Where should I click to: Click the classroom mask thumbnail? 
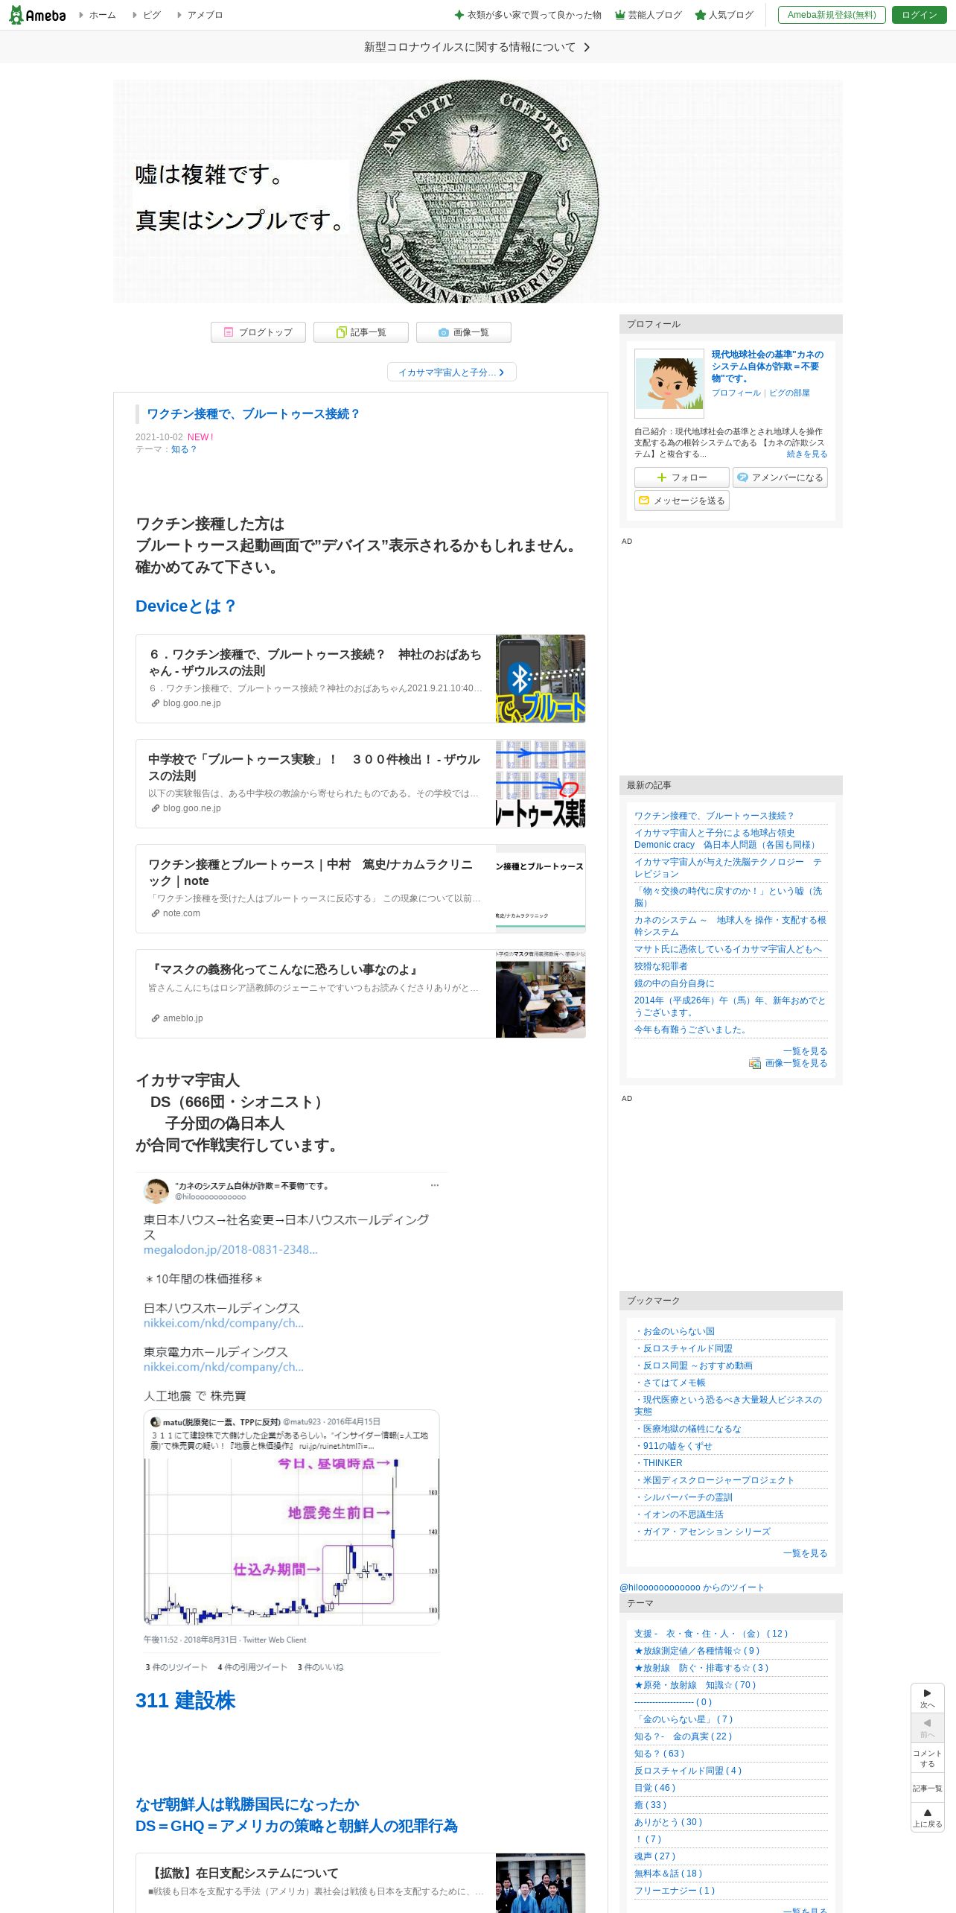coord(541,994)
